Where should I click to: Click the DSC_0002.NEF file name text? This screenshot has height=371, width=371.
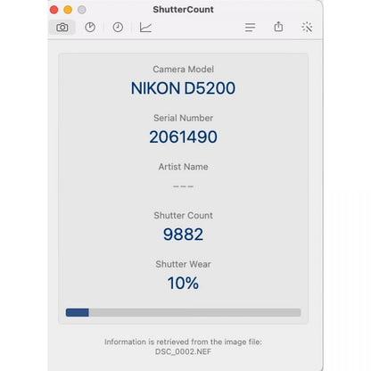pyautogui.click(x=183, y=351)
